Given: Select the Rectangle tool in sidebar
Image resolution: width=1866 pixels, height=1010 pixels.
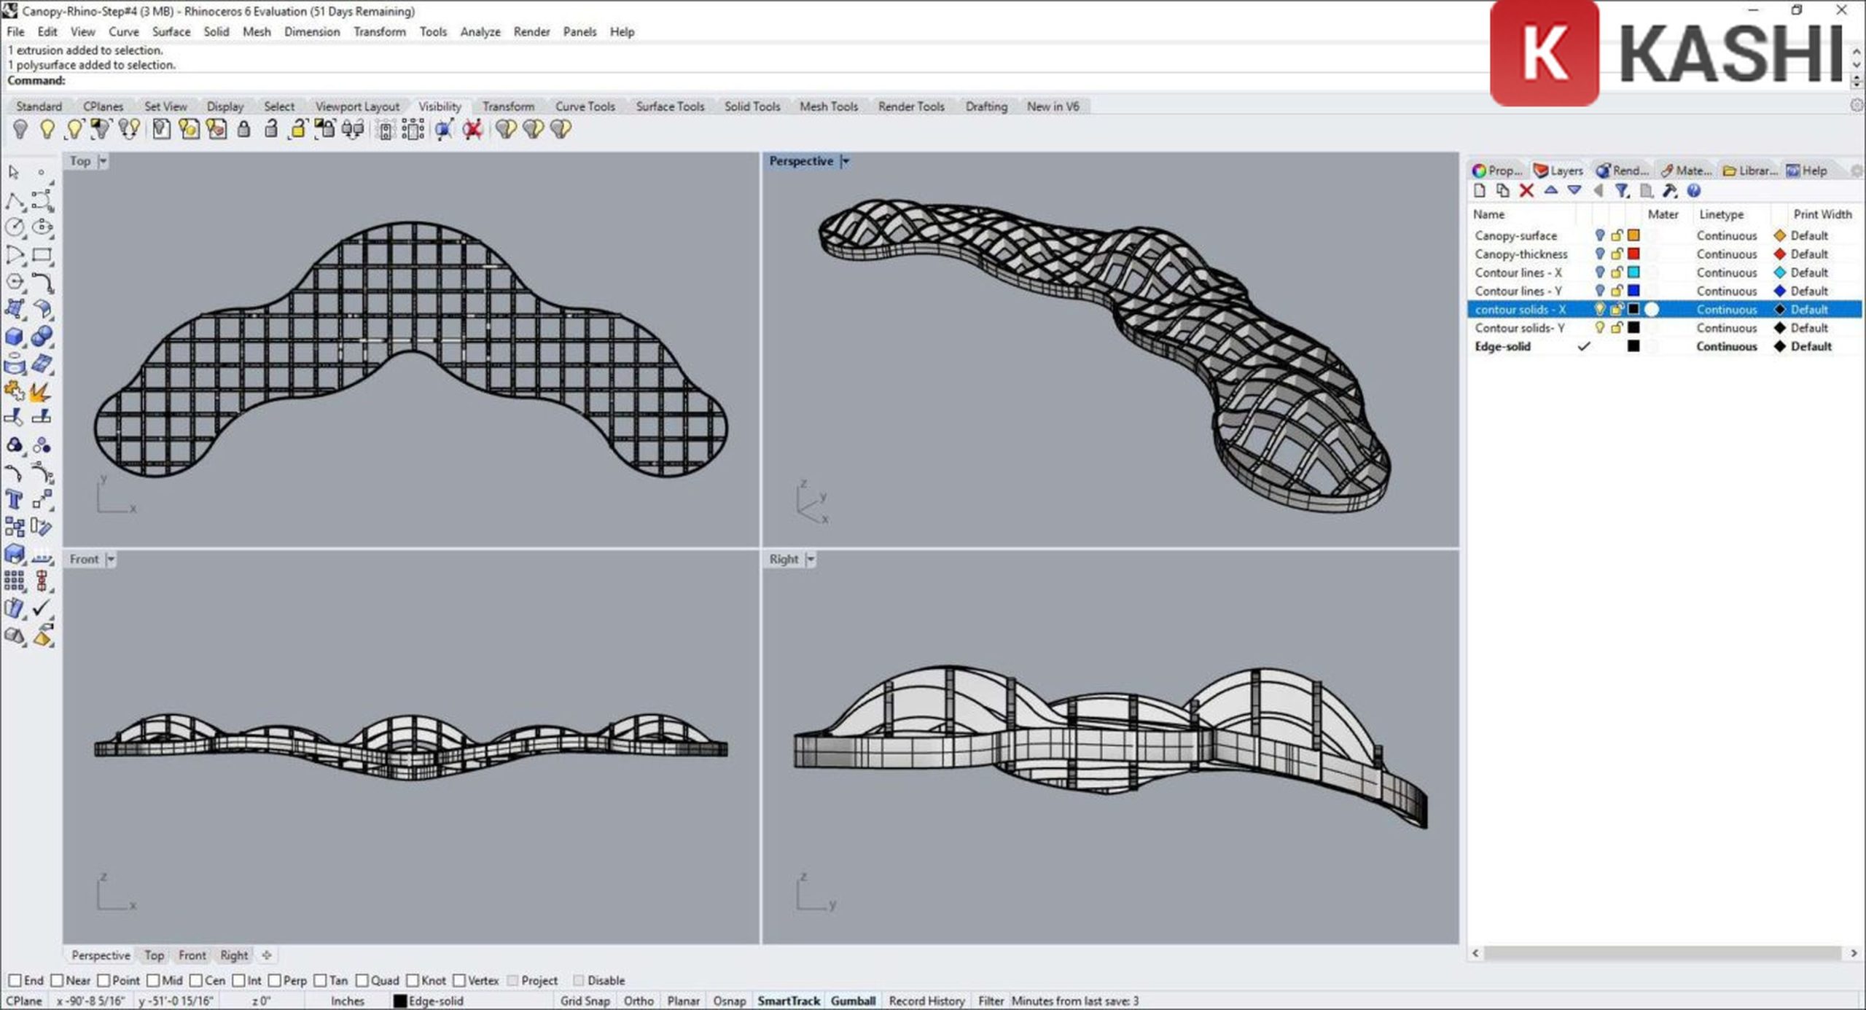Looking at the screenshot, I should click(x=42, y=255).
